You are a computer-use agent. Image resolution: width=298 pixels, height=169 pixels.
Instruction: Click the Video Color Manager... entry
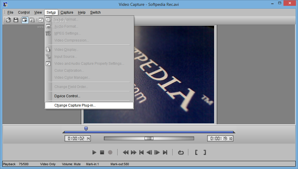click(x=89, y=78)
